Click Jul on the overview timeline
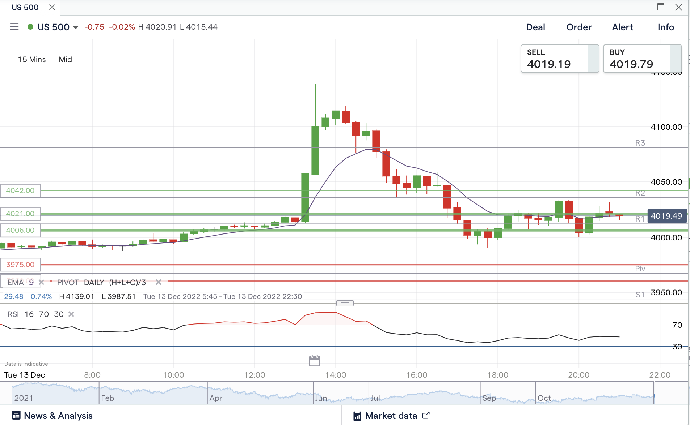This screenshot has width=690, height=425. click(x=375, y=398)
